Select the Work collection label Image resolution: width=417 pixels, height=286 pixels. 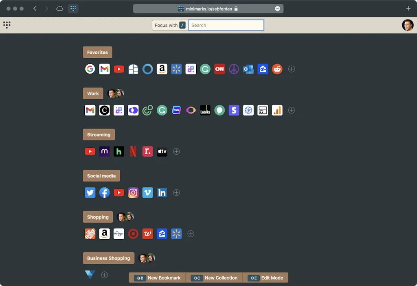93,94
